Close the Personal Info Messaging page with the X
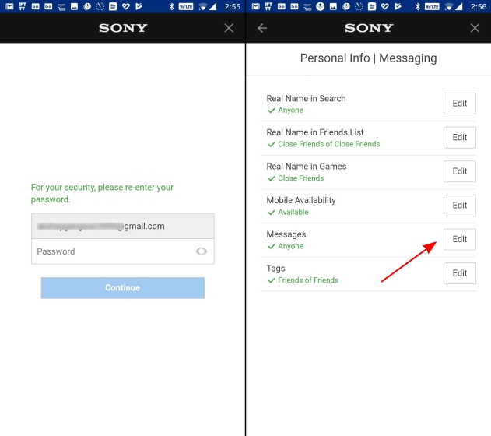This screenshot has height=436, width=491. [475, 28]
